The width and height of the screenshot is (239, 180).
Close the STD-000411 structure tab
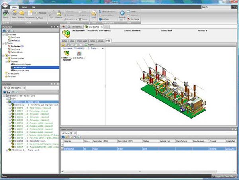(24, 88)
